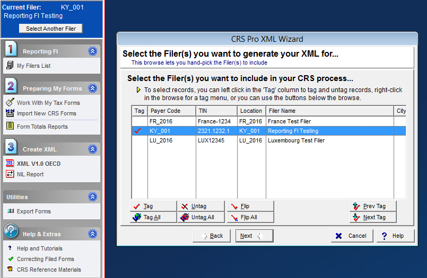Click the Export Forms icon
This screenshot has width=427, height=278.
tap(11, 211)
